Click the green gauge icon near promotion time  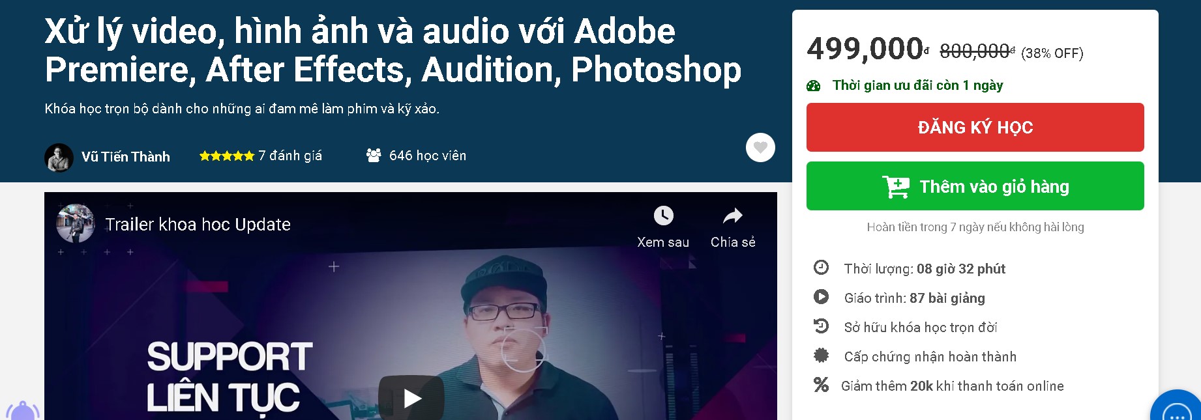coord(814,86)
